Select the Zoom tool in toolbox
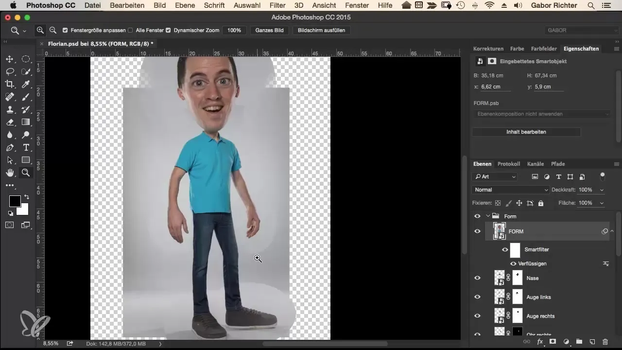The image size is (622, 350). pos(26,173)
